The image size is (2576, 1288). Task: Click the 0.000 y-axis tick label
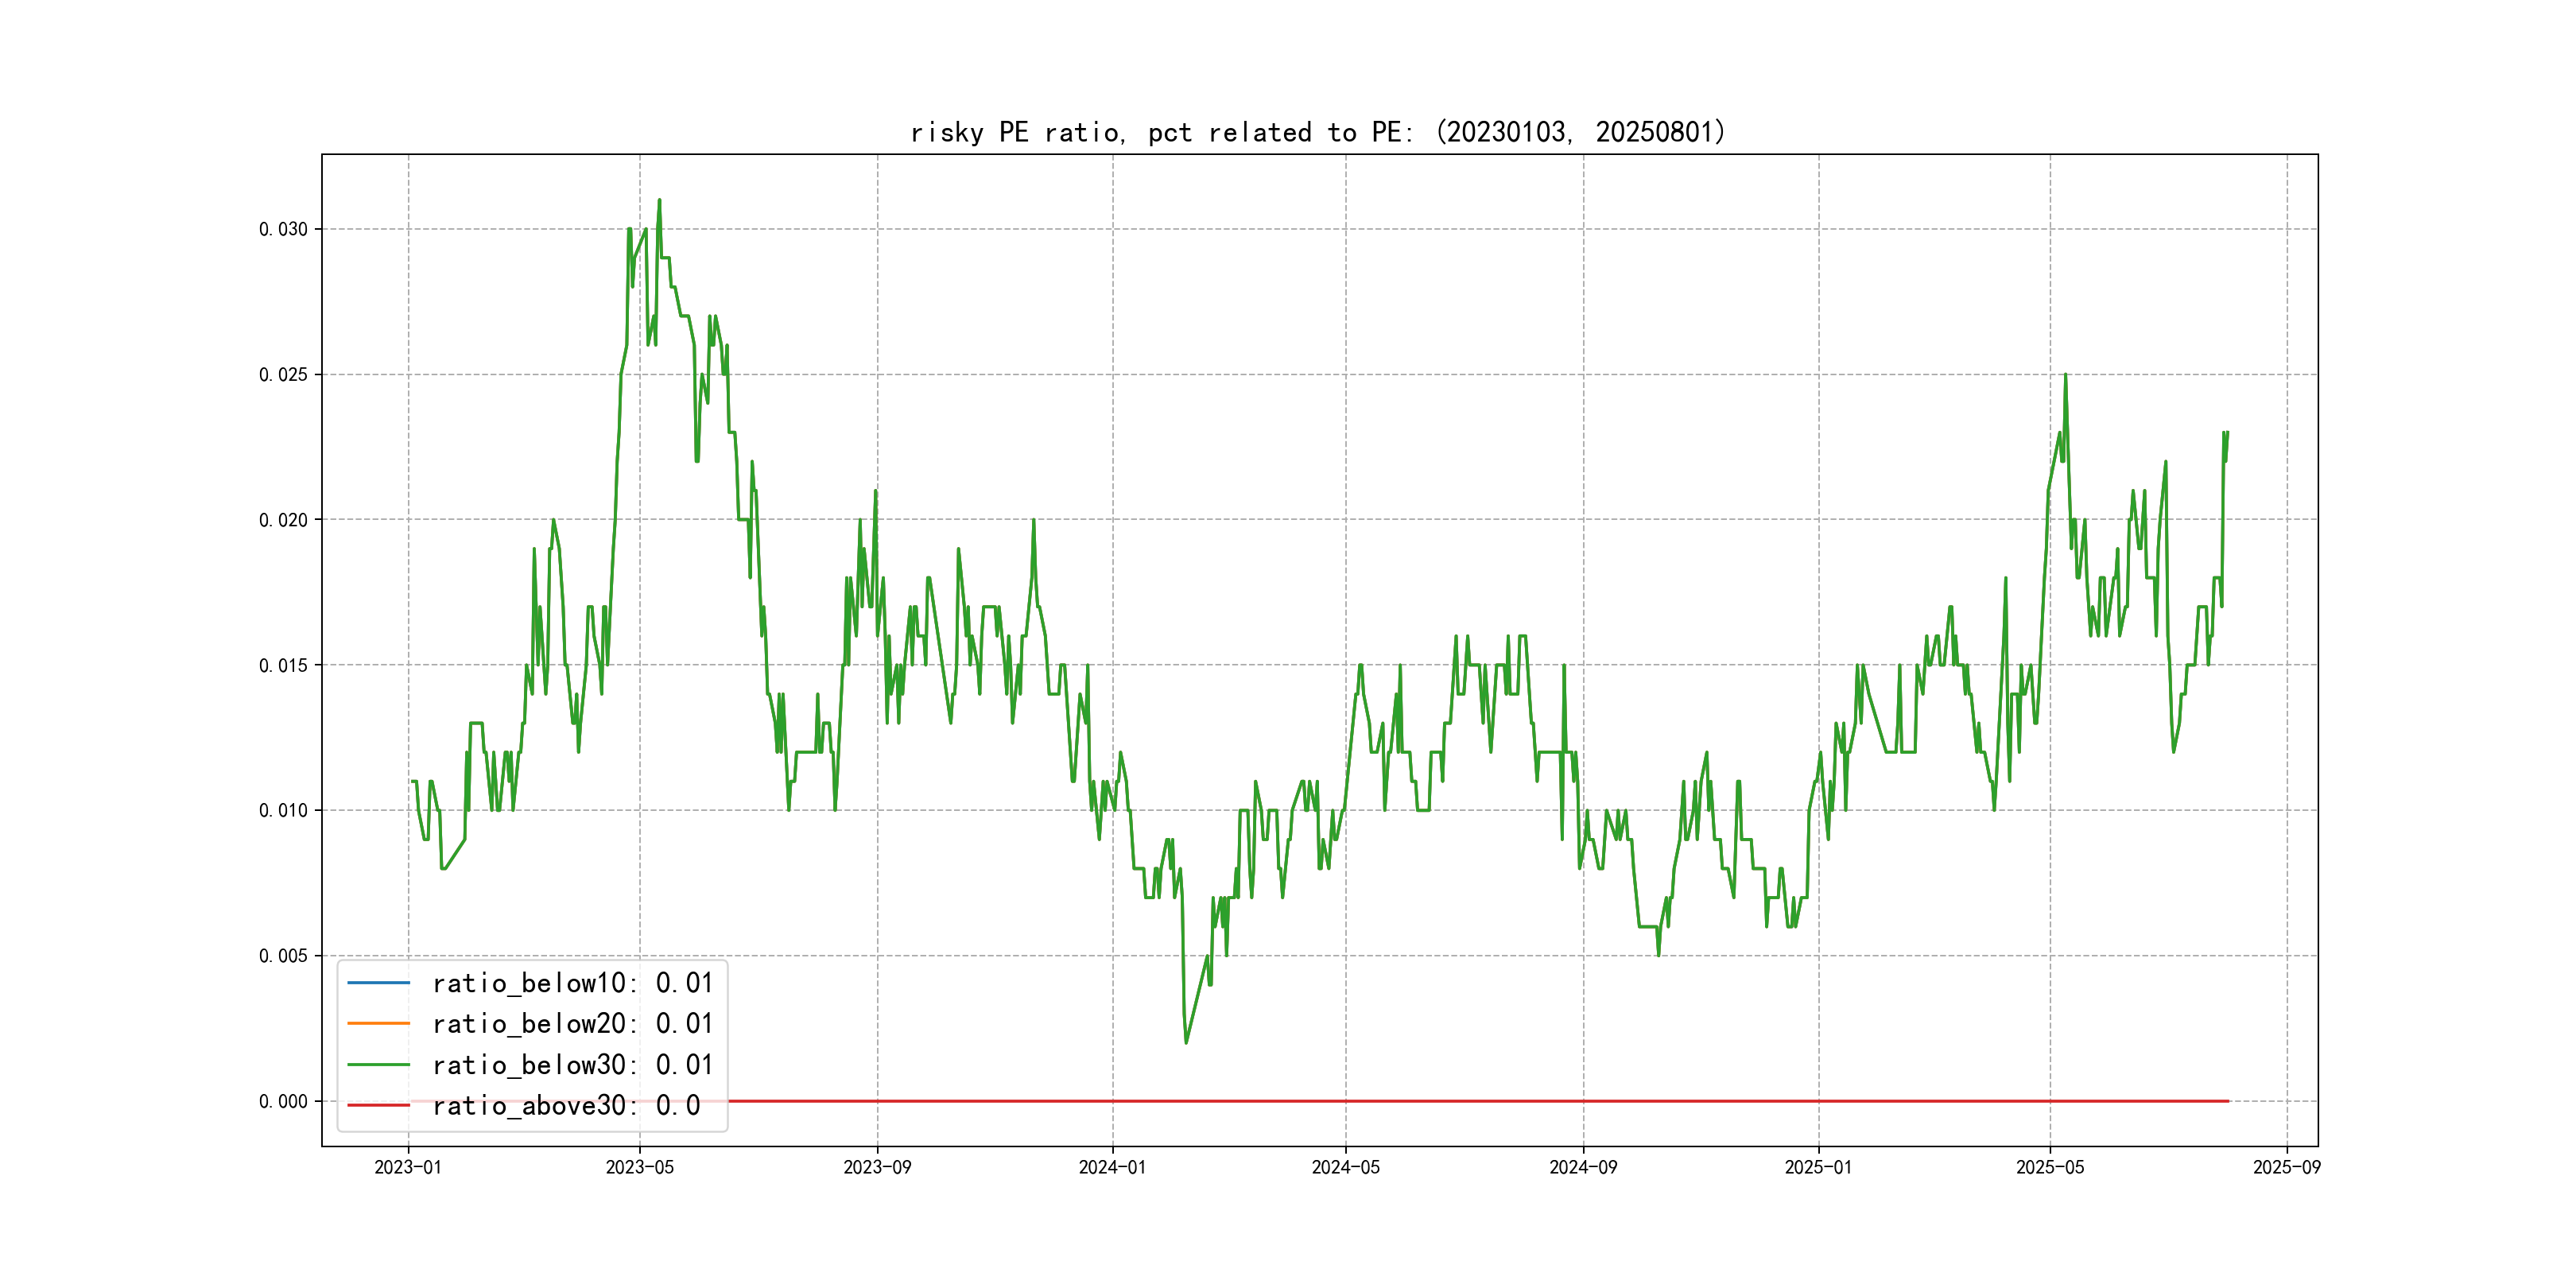[283, 1101]
